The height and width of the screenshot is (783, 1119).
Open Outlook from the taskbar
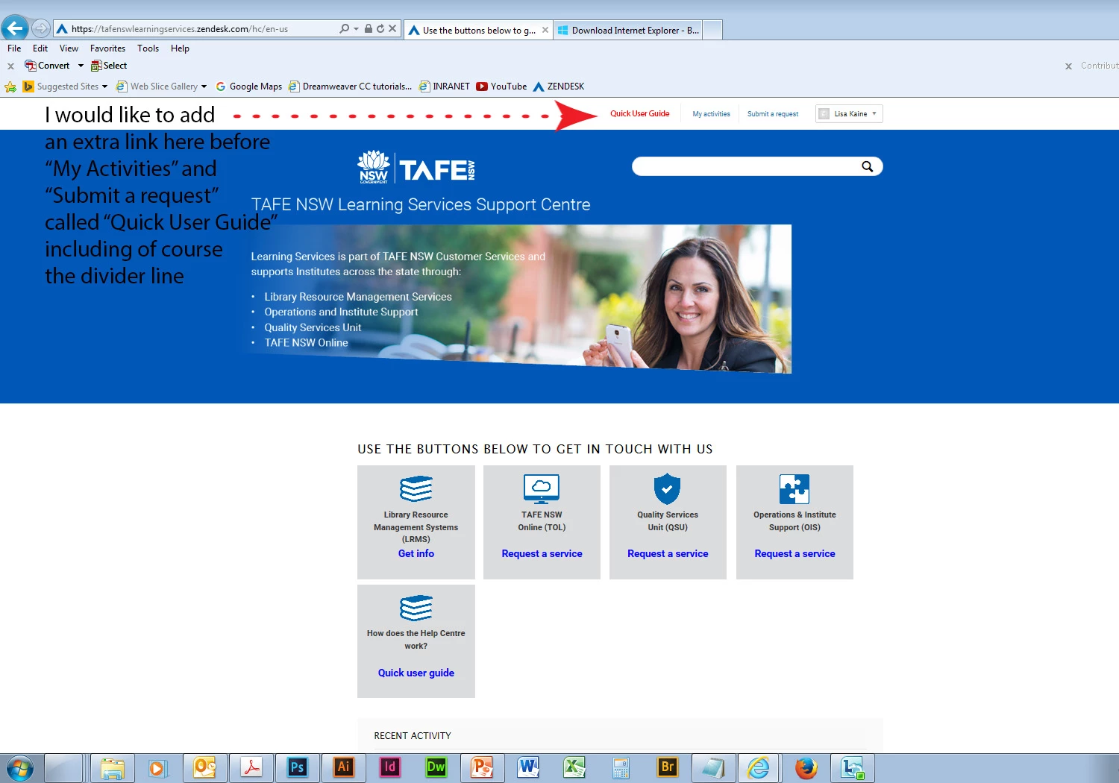[205, 768]
